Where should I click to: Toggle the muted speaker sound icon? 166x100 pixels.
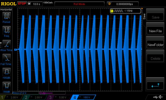(161, 97)
